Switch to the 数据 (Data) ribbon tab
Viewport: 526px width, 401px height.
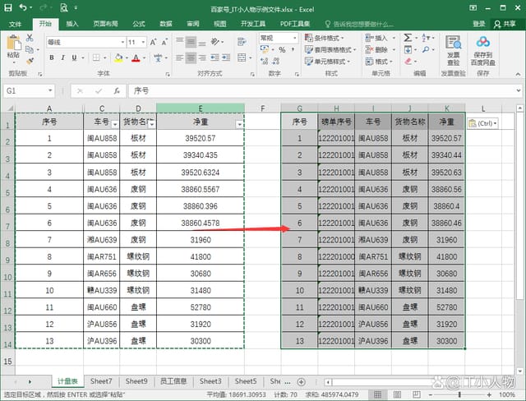(x=166, y=24)
